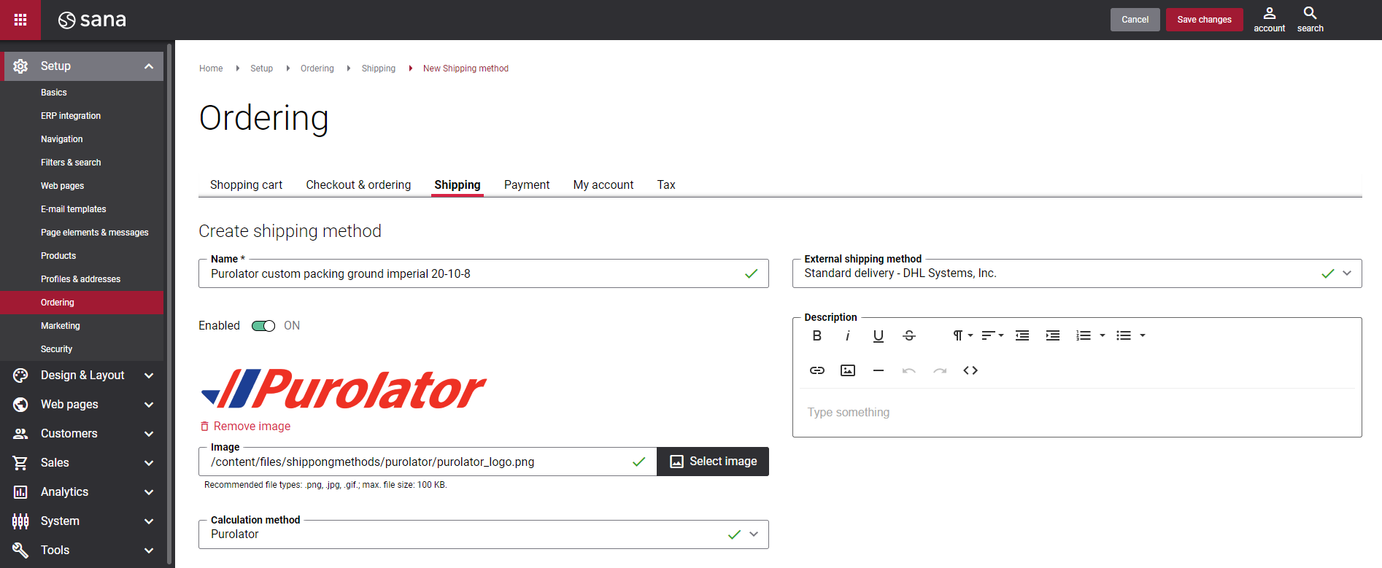Click Select image button

coord(713,462)
